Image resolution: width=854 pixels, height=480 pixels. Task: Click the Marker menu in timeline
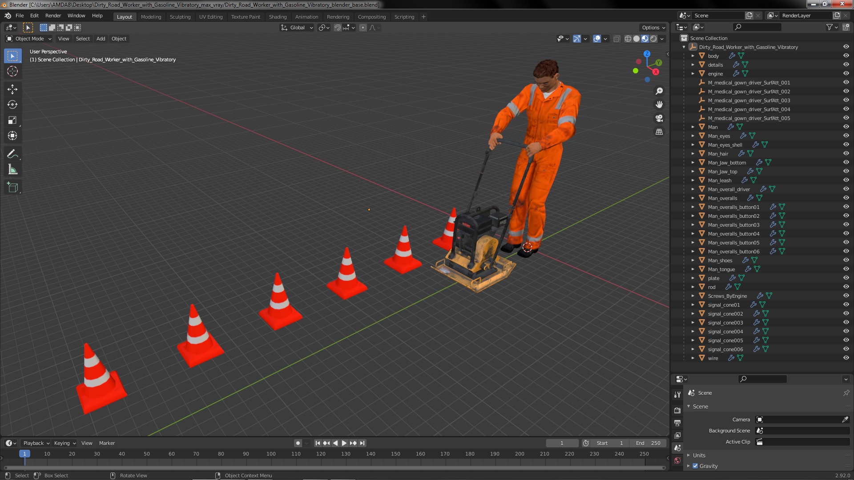tap(107, 443)
